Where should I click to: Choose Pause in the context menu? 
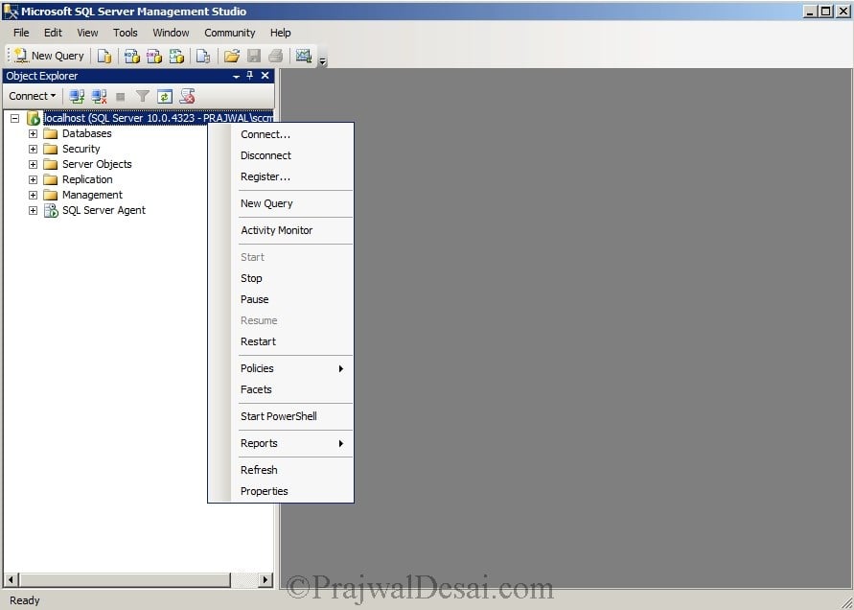pos(281,299)
